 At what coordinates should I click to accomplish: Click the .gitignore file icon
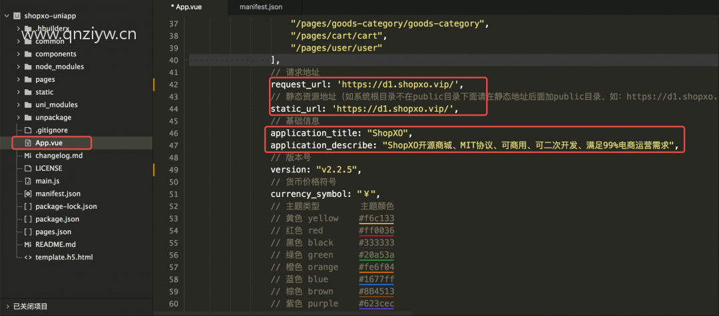pyautogui.click(x=27, y=130)
